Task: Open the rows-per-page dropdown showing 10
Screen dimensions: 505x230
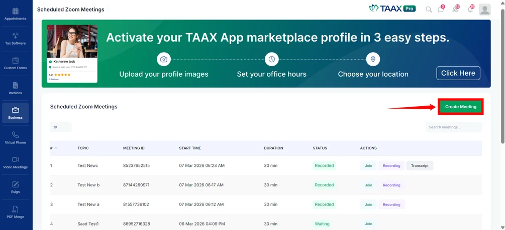Action: point(61,127)
